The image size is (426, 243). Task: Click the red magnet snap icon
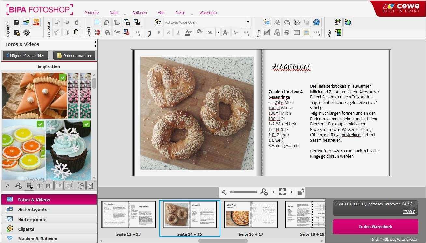97,32
